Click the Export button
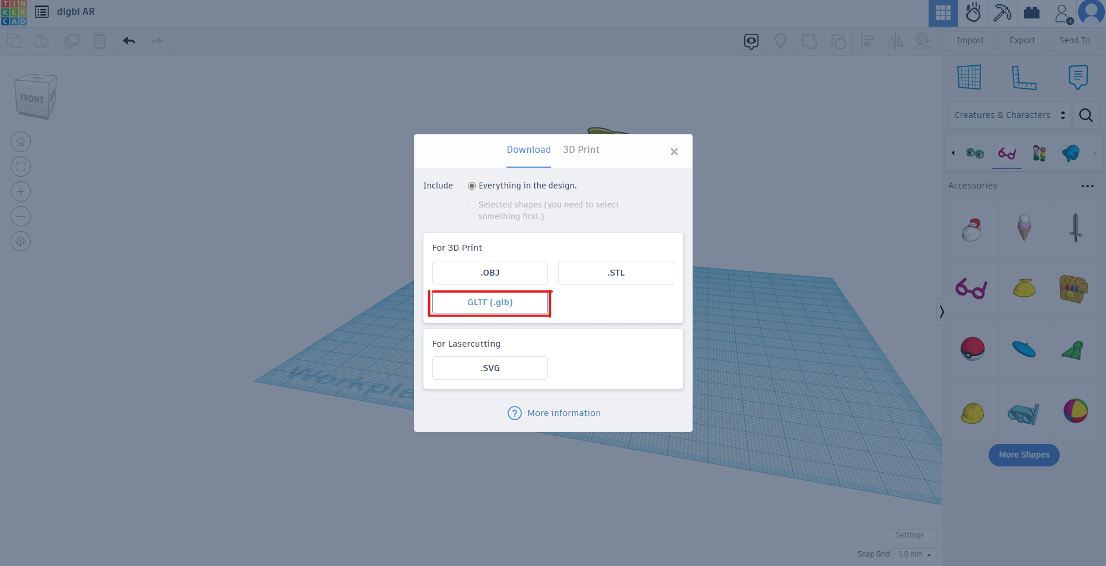The image size is (1106, 566). (1022, 40)
